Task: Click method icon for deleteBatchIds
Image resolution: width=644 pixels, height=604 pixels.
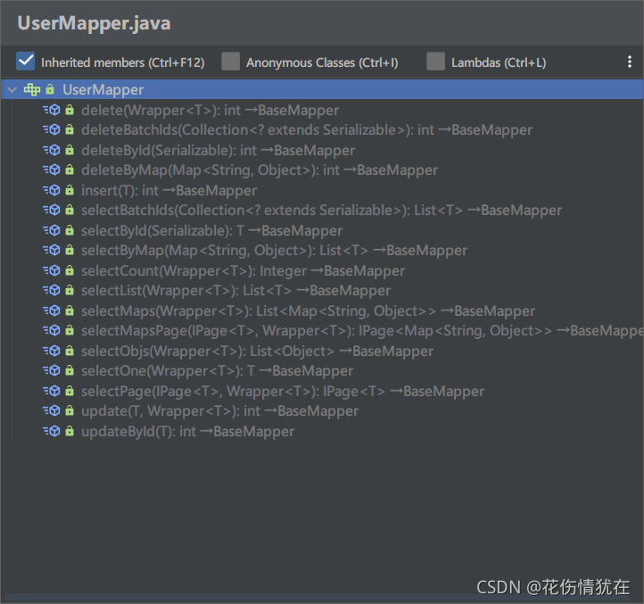Action: (x=52, y=130)
